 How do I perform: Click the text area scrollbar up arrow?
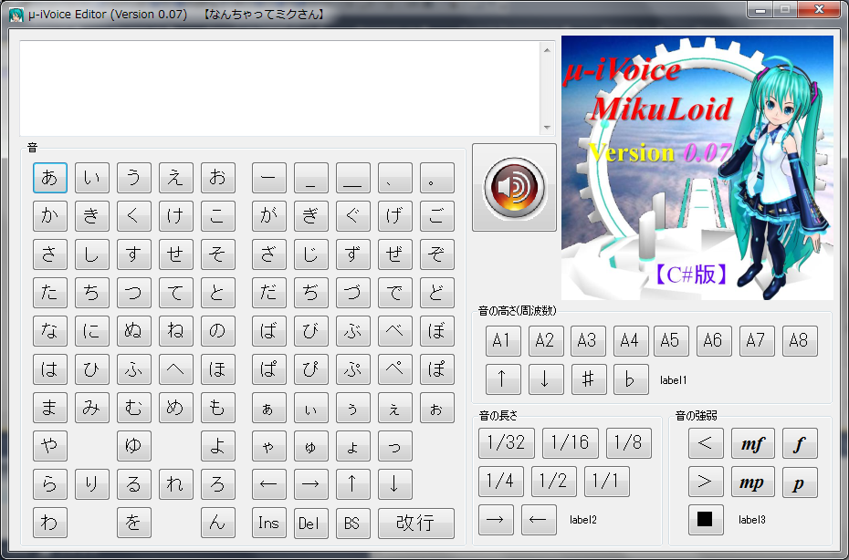pos(547,50)
